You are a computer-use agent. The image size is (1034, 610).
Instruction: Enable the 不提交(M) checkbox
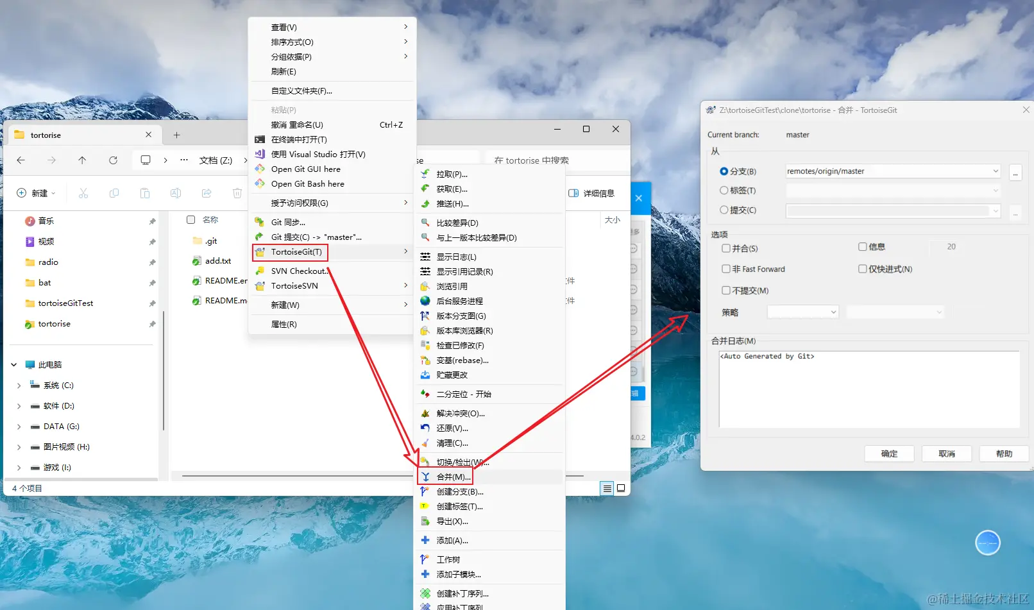pyautogui.click(x=726, y=291)
